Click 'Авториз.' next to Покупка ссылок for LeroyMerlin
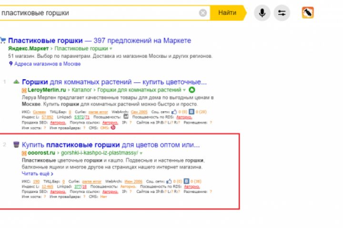343x228 pixels. coord(110,123)
